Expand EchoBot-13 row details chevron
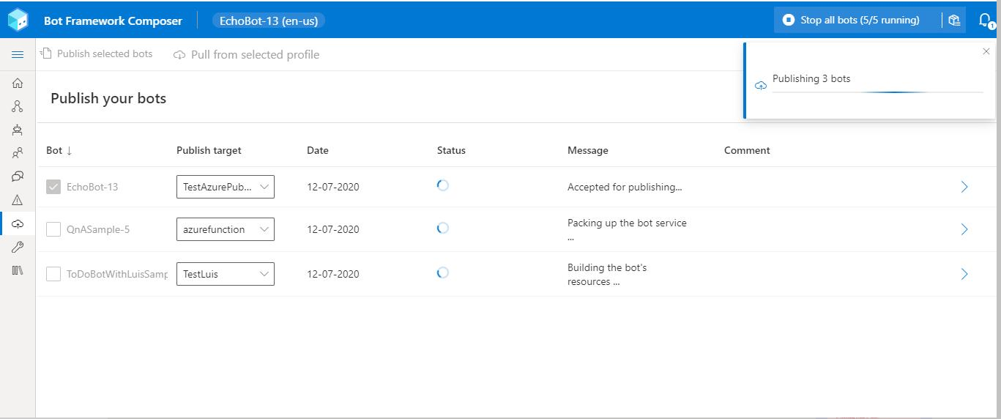Viewport: 1001px width, 419px height. coord(964,187)
